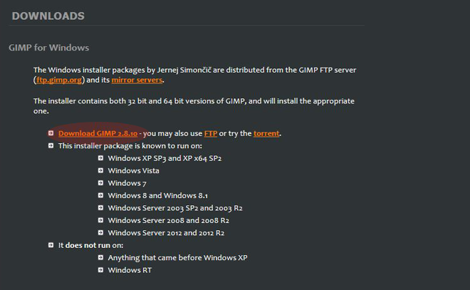Click the 'GIMP for Windows' subheading
470x290 pixels.
[48, 48]
